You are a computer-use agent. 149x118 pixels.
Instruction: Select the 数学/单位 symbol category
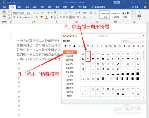pyautogui.click(x=70, y=64)
